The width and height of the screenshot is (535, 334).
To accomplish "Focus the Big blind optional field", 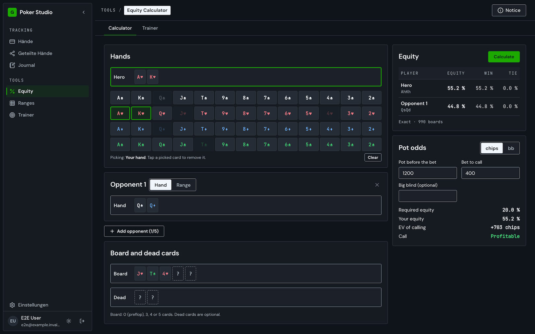I will (x=428, y=196).
